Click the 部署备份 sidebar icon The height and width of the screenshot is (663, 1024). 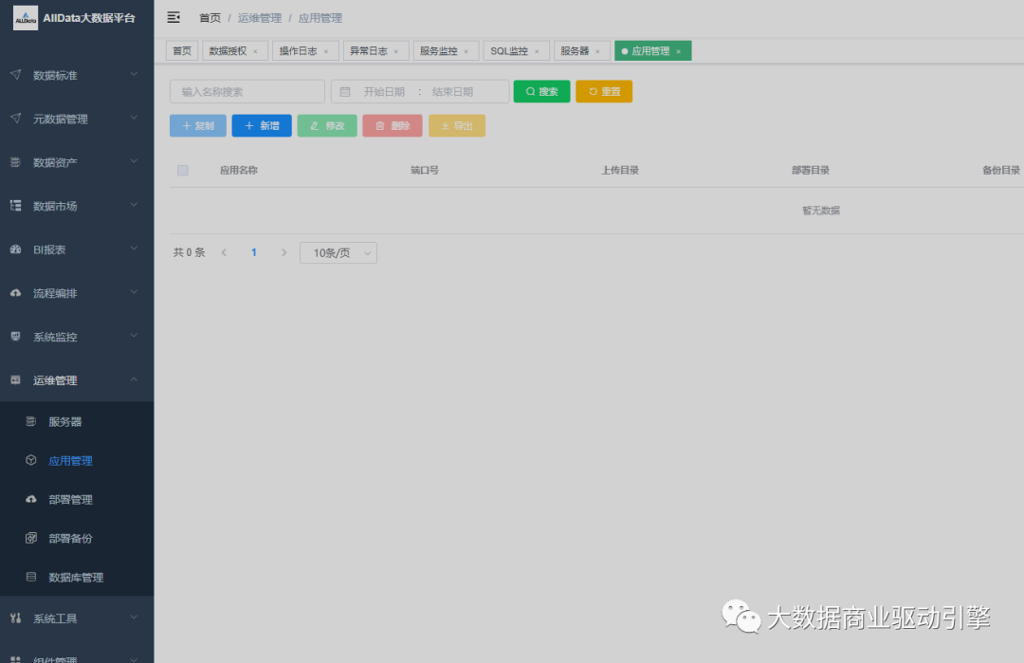click(x=31, y=538)
